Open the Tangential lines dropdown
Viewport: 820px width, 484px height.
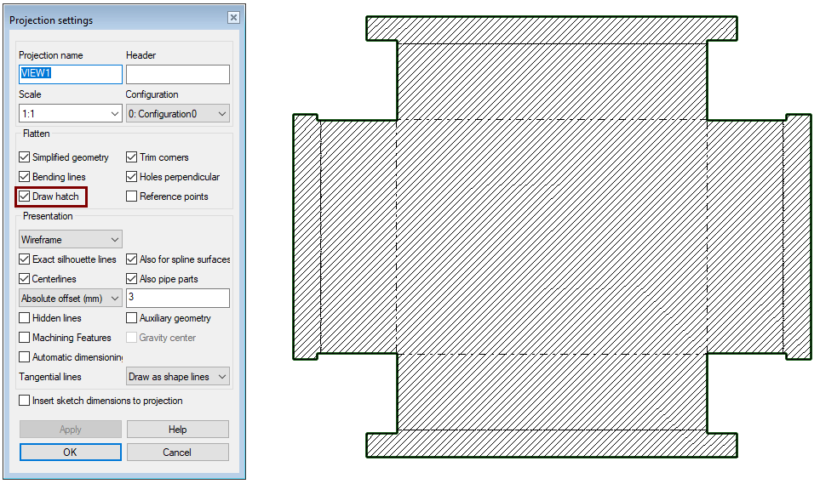pyautogui.click(x=178, y=376)
